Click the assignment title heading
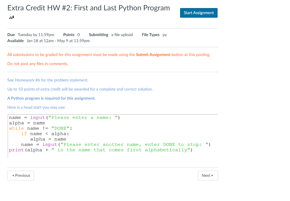The height and width of the screenshot is (201, 290). tap(89, 8)
